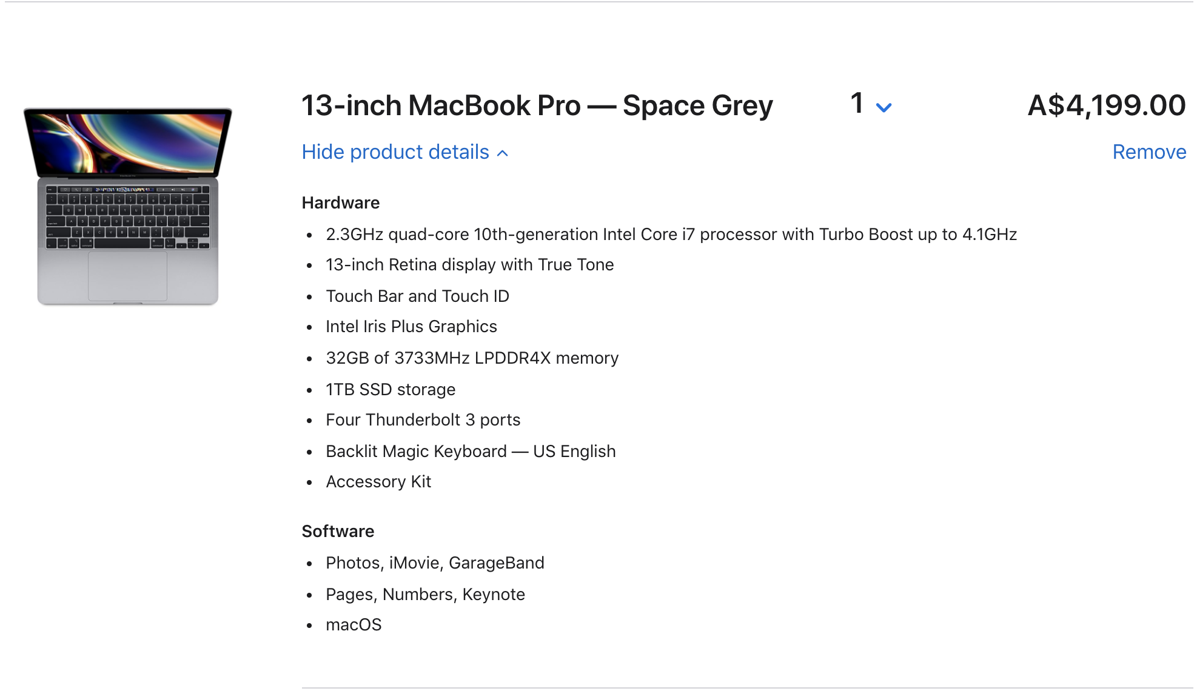The height and width of the screenshot is (691, 1197).
Task: Click the A$4,199.00 price
Action: click(x=1106, y=106)
